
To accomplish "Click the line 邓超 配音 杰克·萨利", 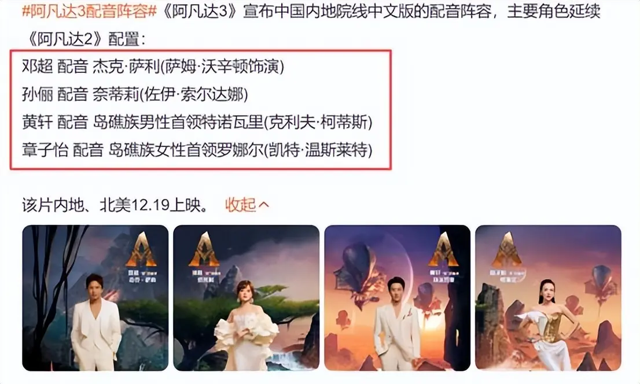I will [x=153, y=67].
